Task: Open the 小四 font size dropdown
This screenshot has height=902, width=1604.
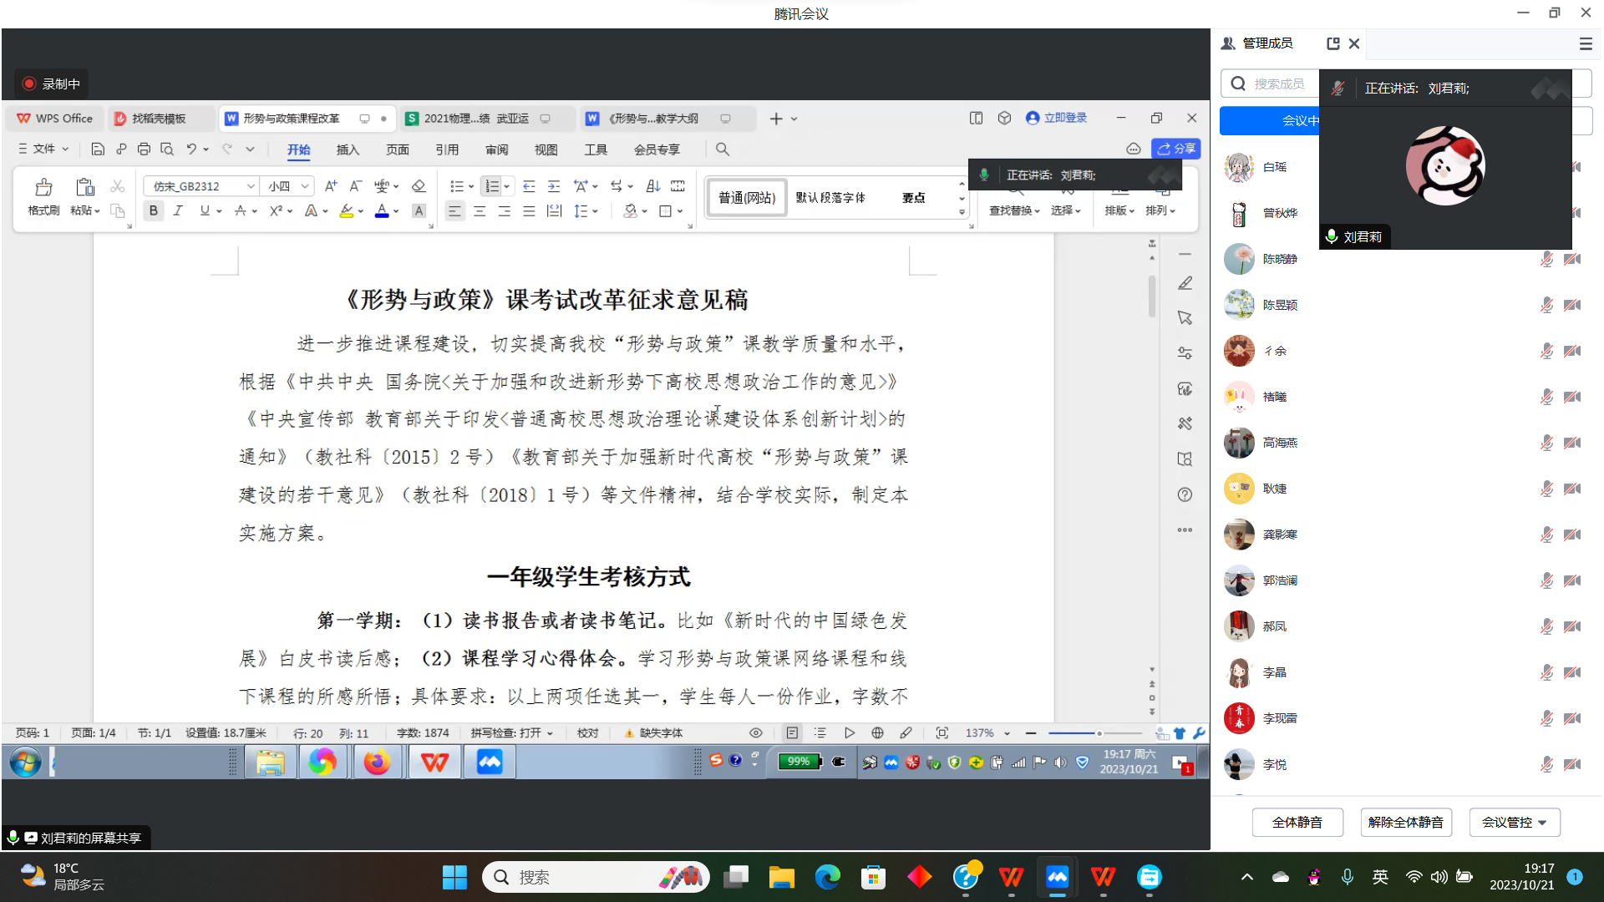Action: tap(305, 186)
